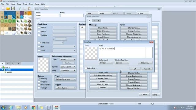196x110 pixels.
Task: Open the Background dropdown set to Window
Action: pos(106,63)
